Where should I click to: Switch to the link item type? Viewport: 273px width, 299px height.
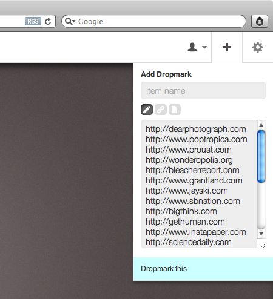pos(161,110)
